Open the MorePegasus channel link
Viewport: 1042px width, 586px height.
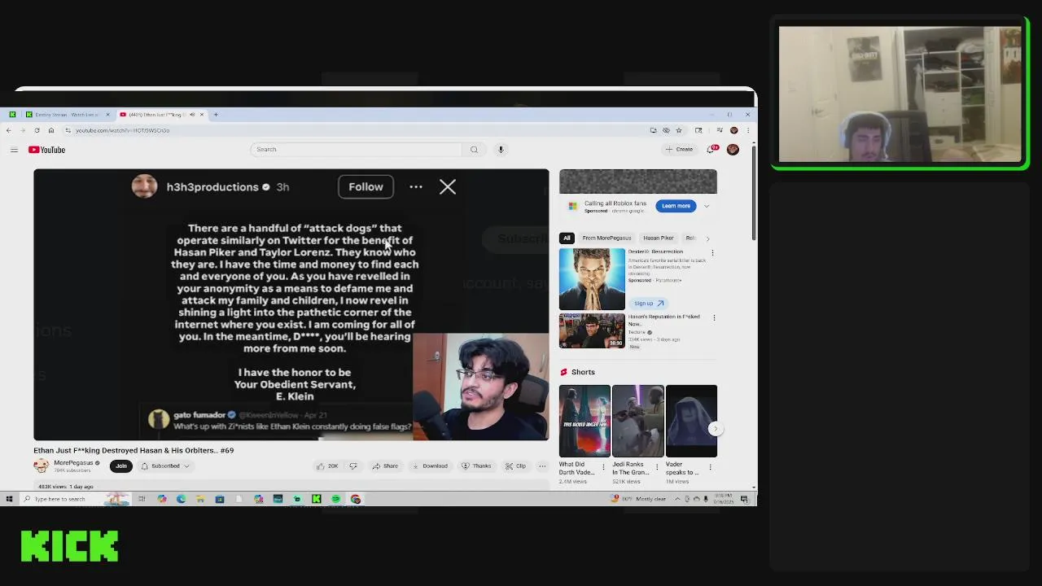click(x=73, y=463)
